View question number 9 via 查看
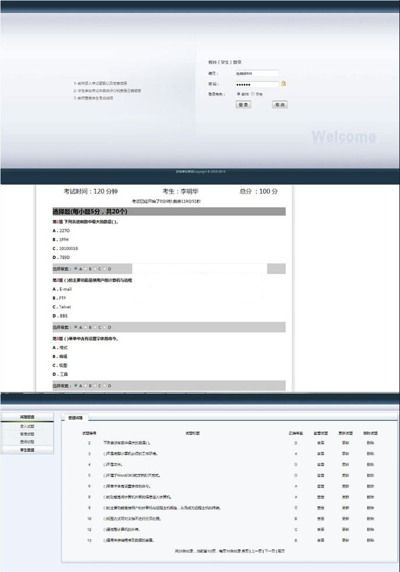Viewport: 400px width, 572px height. pyautogui.click(x=320, y=508)
